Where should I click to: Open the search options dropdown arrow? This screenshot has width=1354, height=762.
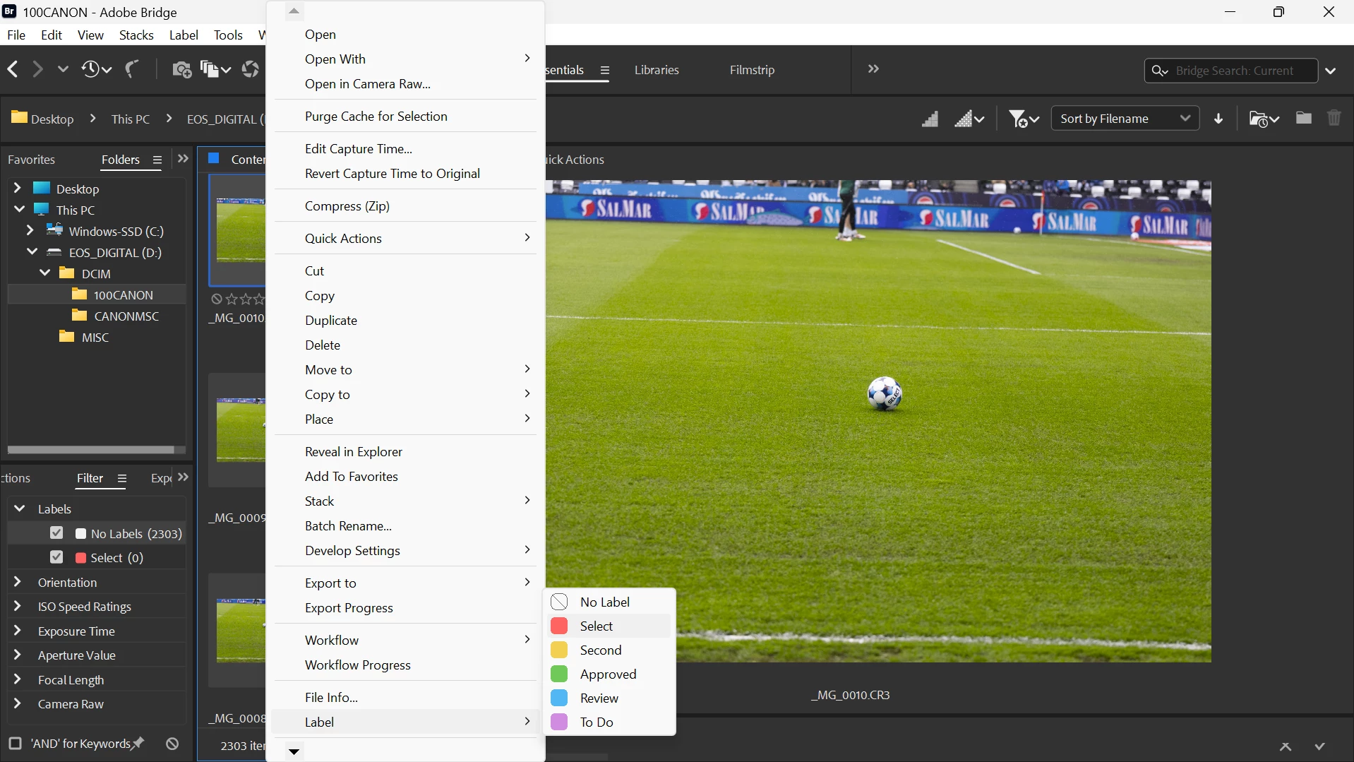(x=1331, y=71)
